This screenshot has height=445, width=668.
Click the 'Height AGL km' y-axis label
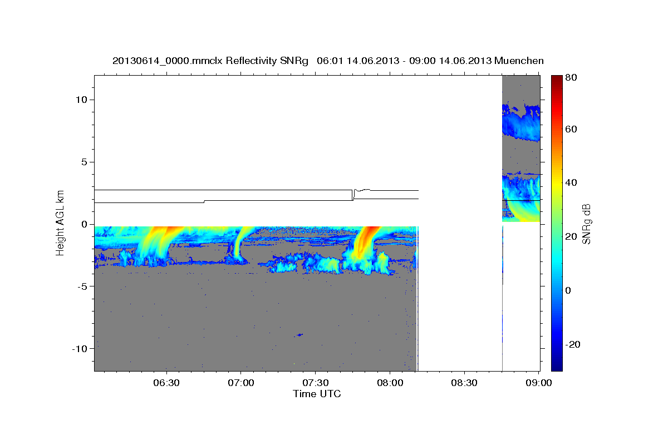(60, 222)
